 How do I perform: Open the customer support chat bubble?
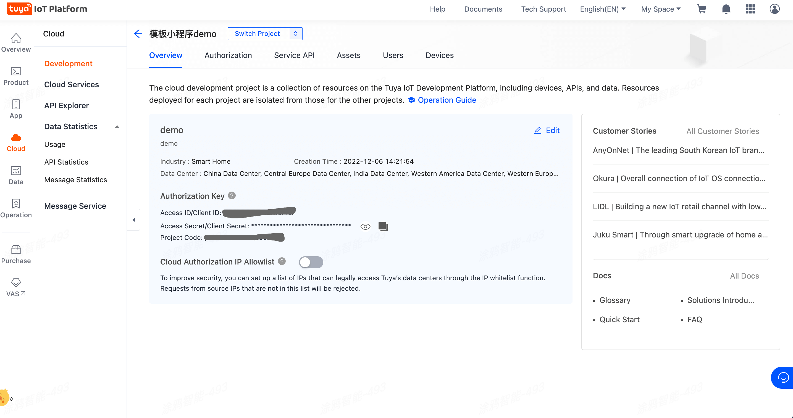(783, 377)
